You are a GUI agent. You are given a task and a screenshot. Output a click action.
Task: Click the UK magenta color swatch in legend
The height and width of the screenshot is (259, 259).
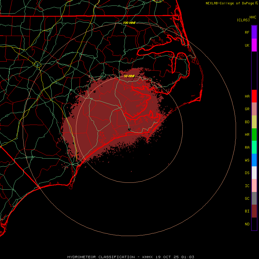(x=254, y=45)
